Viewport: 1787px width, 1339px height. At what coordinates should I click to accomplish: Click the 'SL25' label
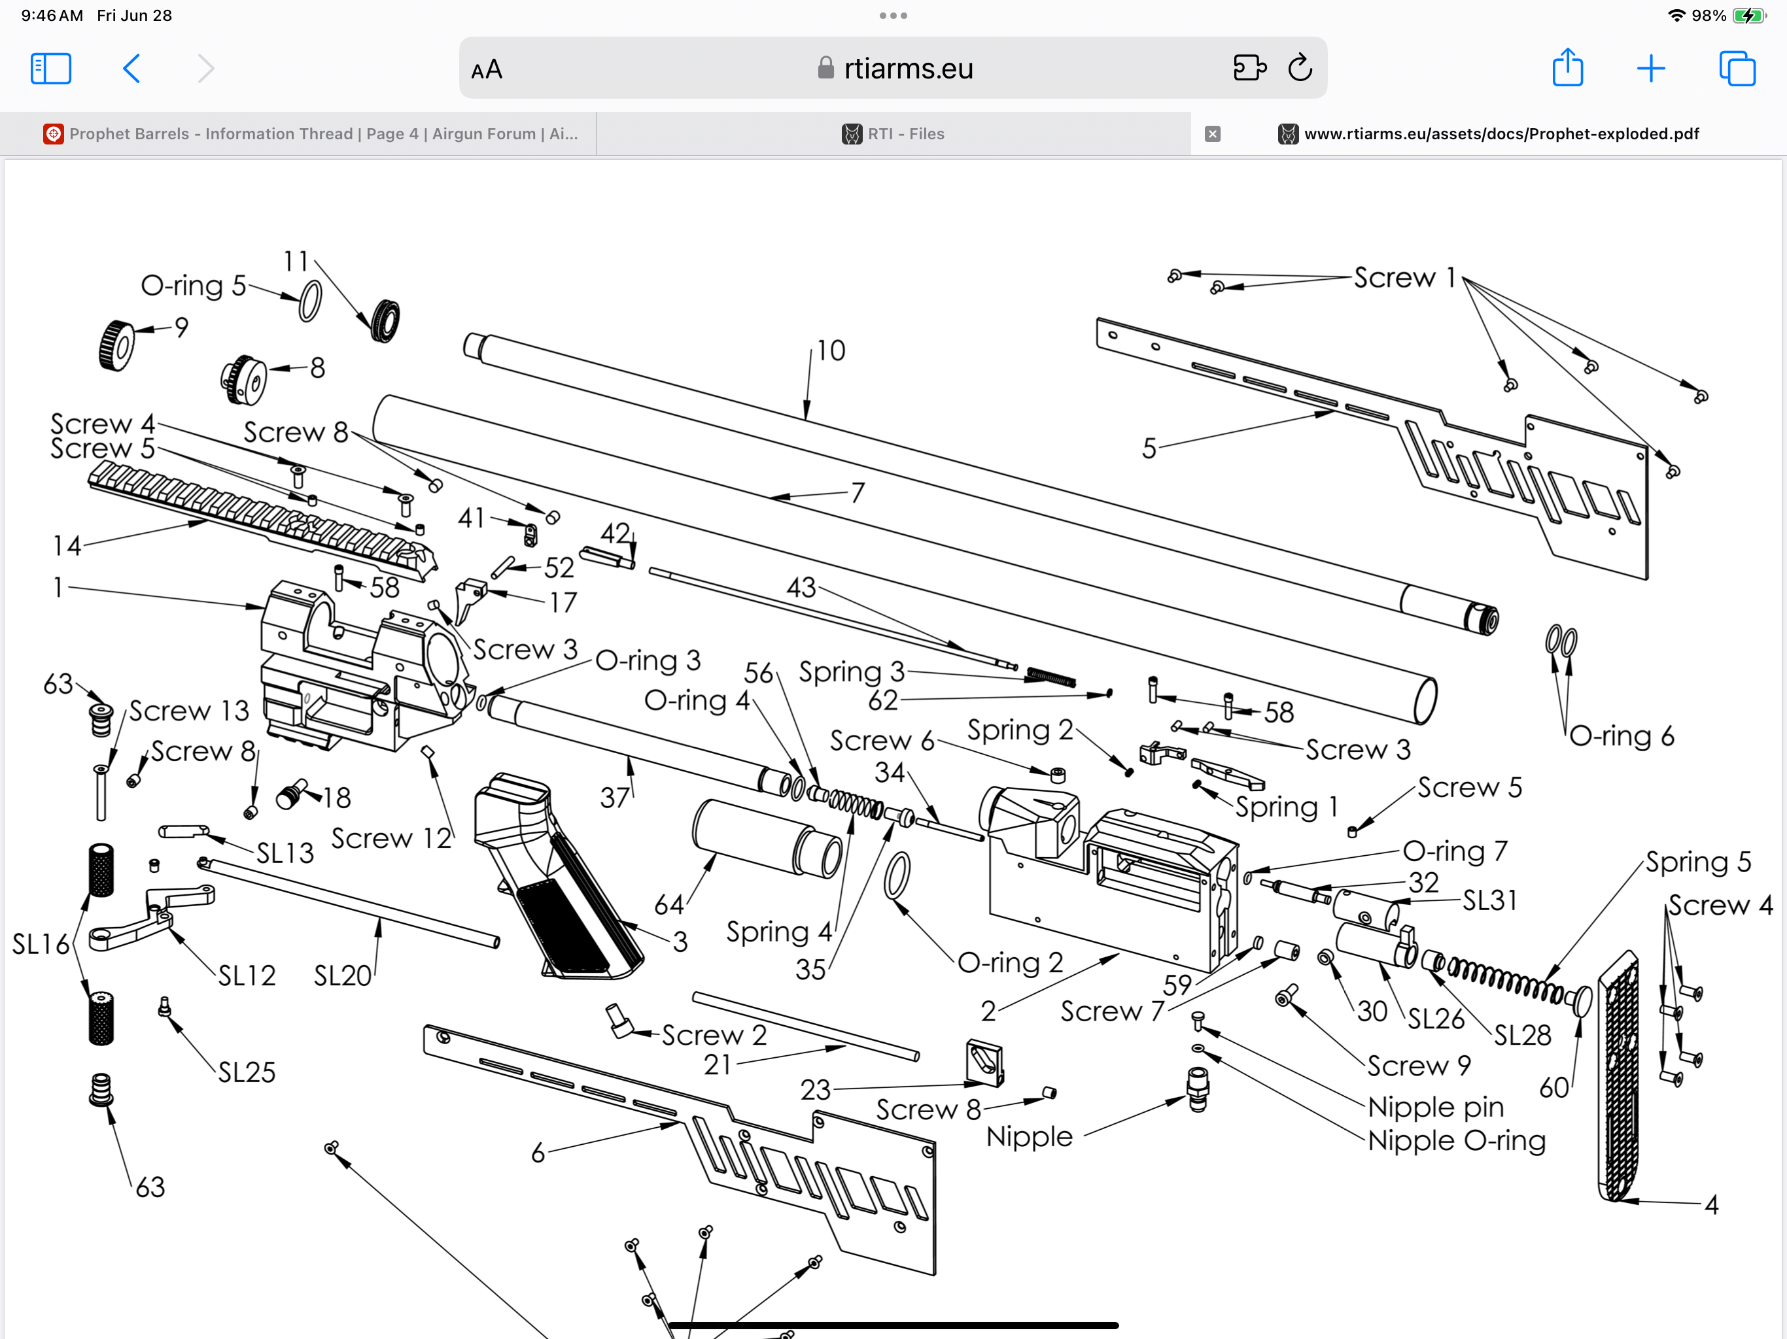coord(247,1072)
